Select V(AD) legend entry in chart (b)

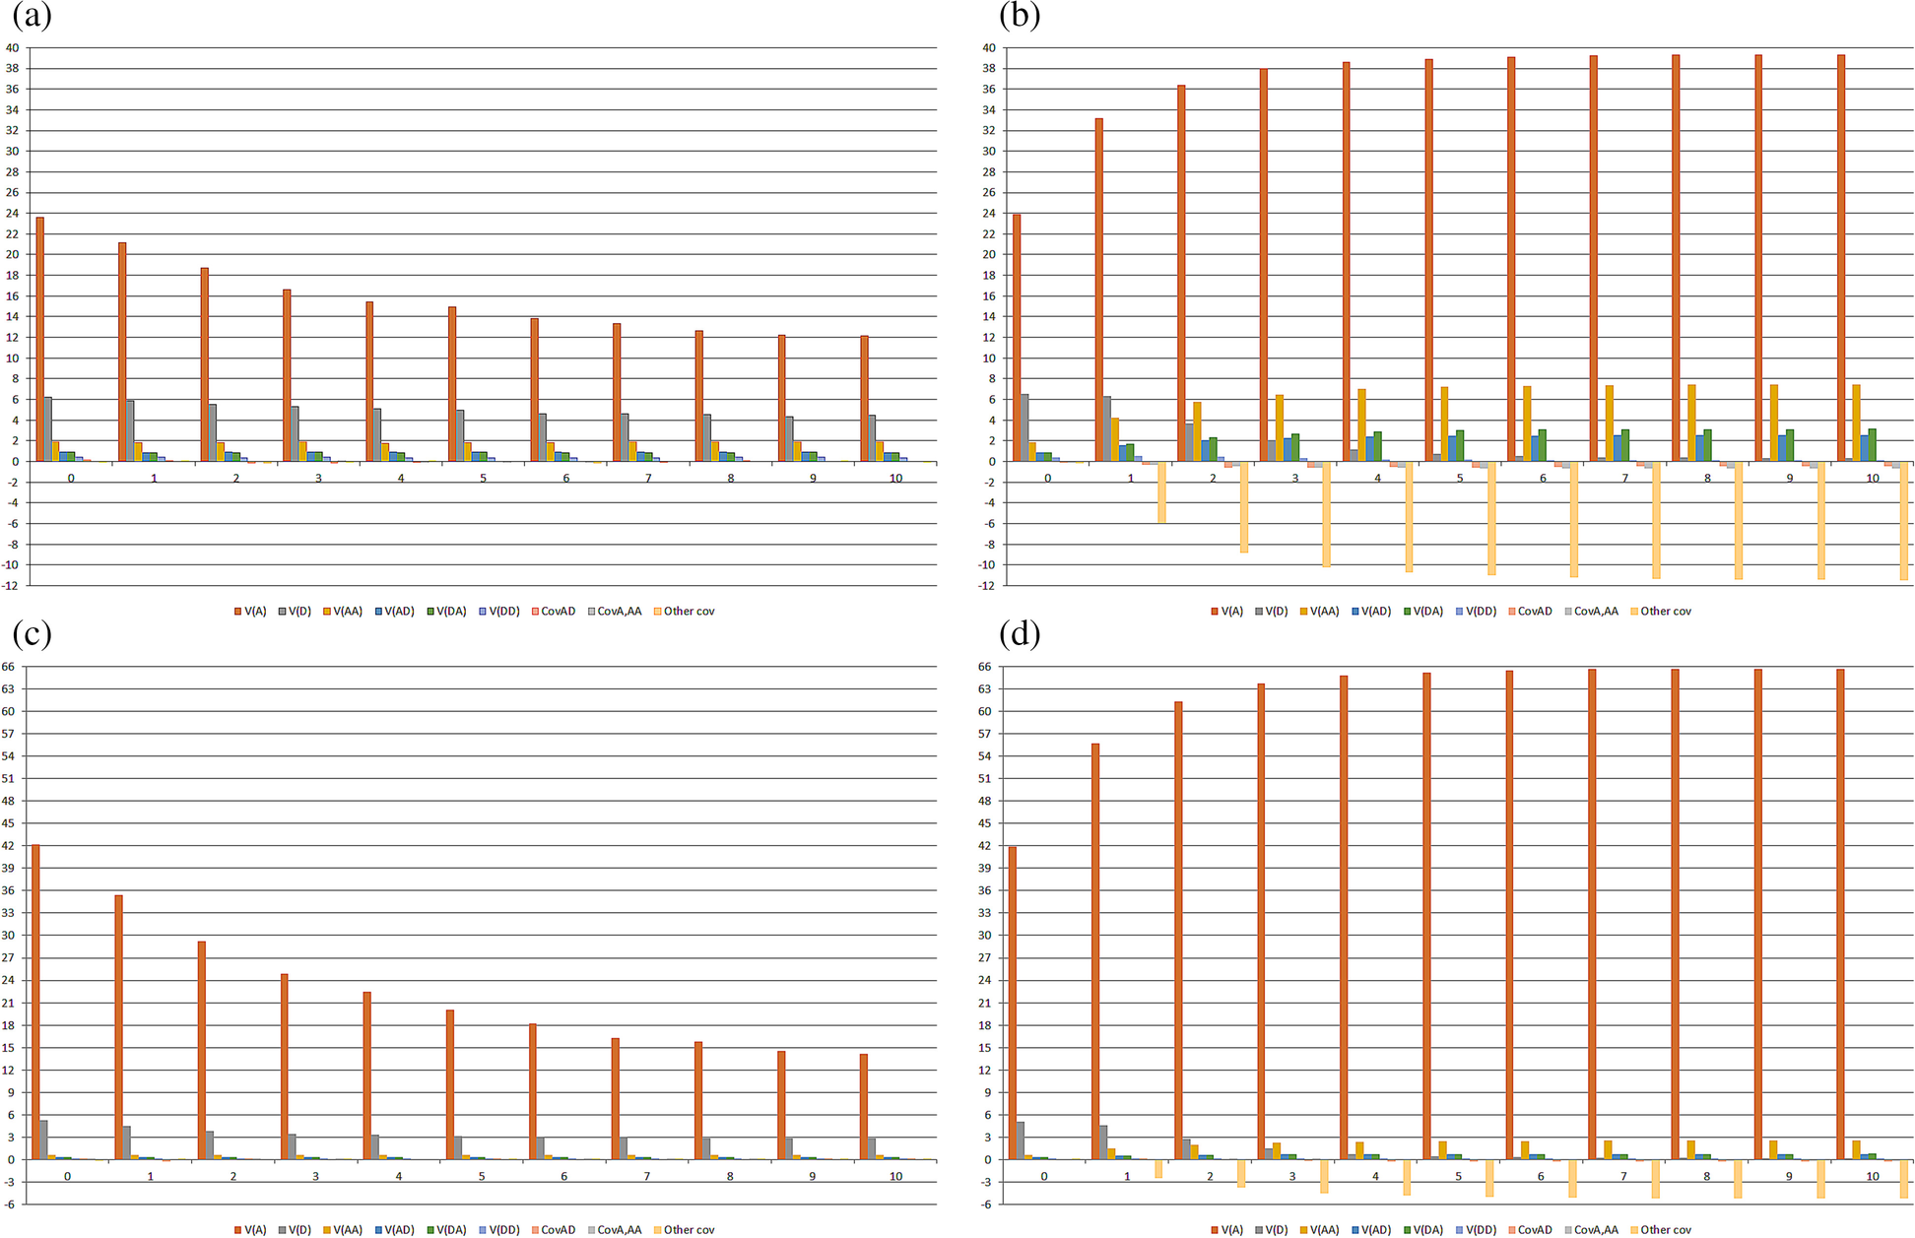(x=1371, y=612)
